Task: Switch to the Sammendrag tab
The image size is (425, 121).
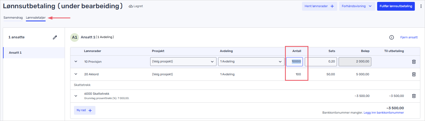Action: point(13,18)
